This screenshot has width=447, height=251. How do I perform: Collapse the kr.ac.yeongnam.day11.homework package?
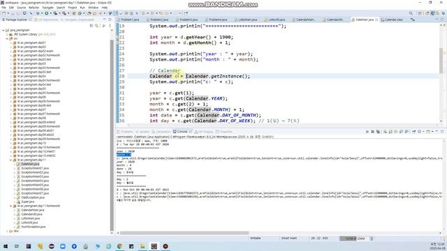(x=11, y=206)
